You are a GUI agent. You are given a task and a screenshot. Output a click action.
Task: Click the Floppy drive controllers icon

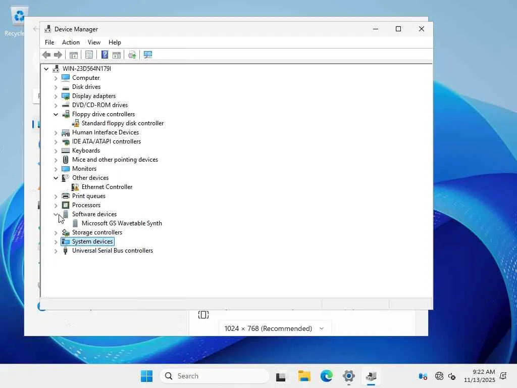coord(66,114)
